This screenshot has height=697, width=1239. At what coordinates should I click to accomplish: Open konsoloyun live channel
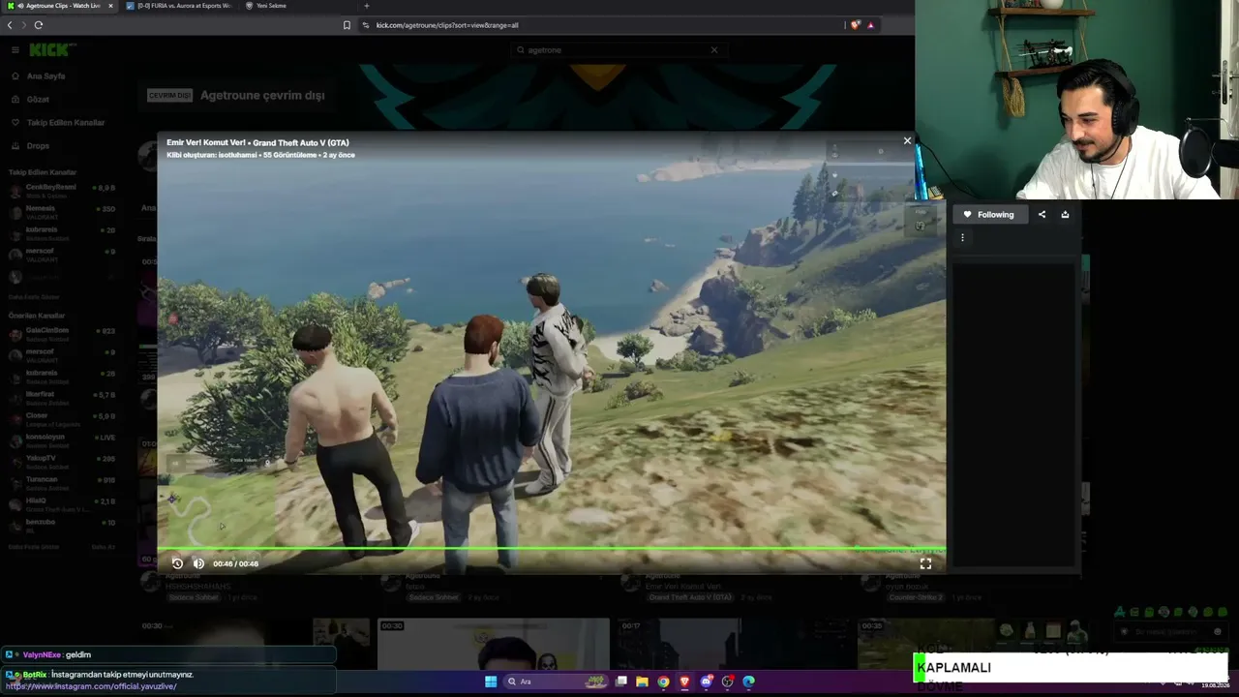[62, 439]
